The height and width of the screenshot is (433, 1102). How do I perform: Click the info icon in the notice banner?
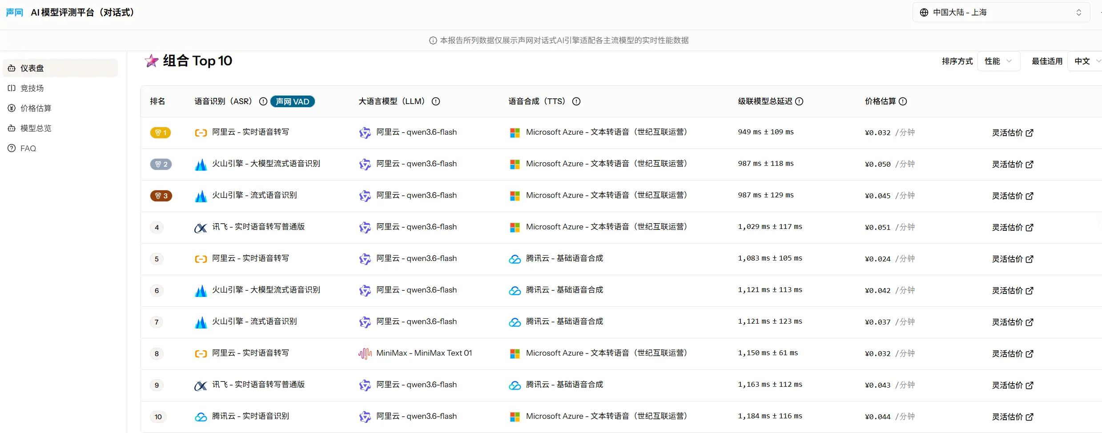tap(433, 40)
